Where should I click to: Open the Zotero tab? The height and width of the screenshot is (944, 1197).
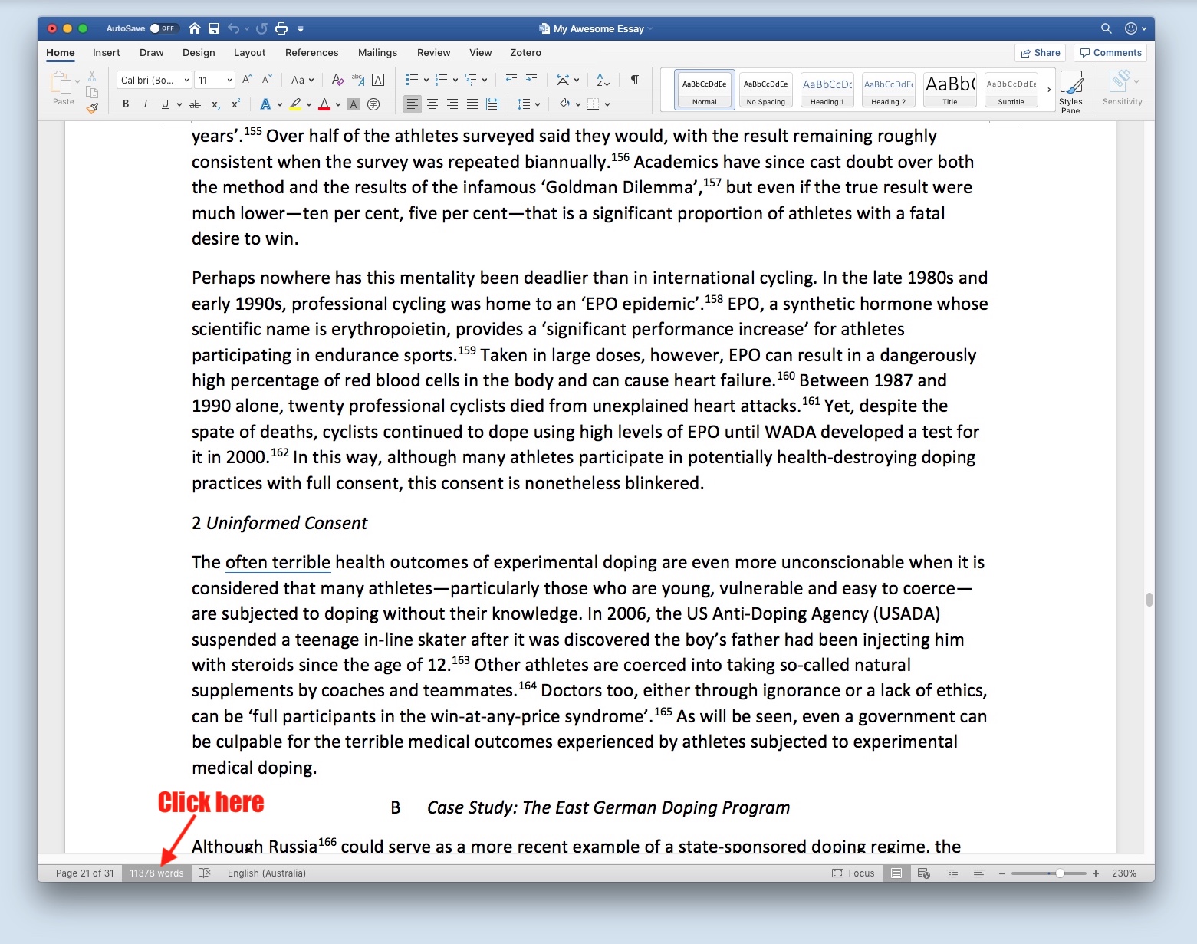pos(525,52)
